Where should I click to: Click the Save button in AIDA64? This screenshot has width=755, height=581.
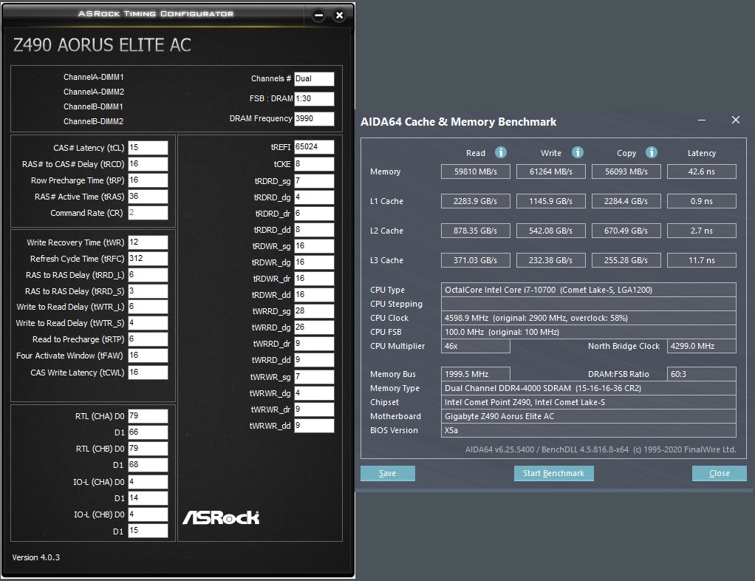388,473
